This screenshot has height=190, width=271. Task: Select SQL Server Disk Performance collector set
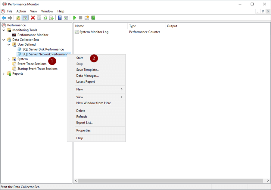tap(43, 49)
